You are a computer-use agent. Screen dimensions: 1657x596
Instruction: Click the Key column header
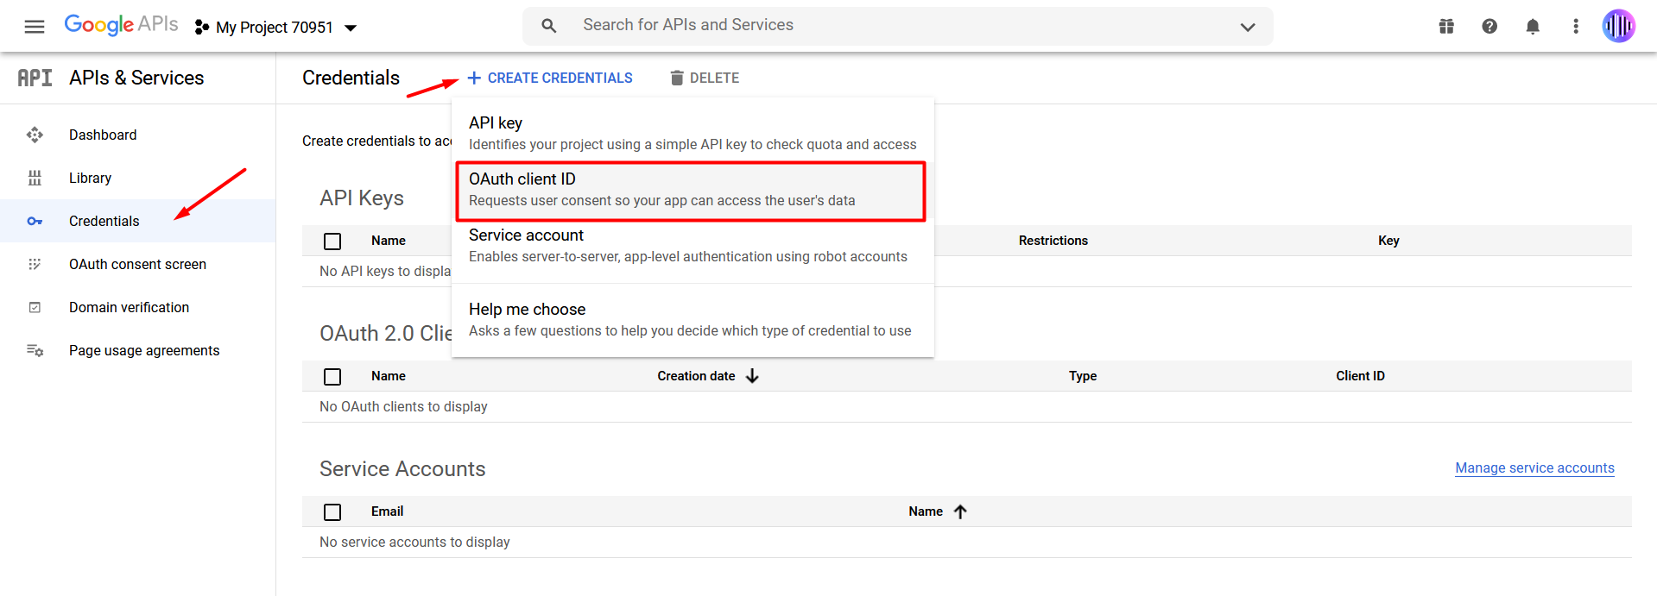(x=1388, y=241)
